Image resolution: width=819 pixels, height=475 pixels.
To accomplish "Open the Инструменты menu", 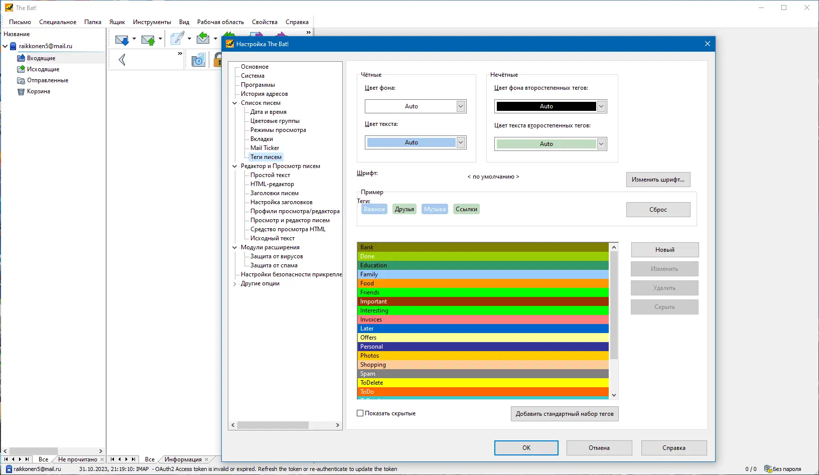I will pos(152,22).
